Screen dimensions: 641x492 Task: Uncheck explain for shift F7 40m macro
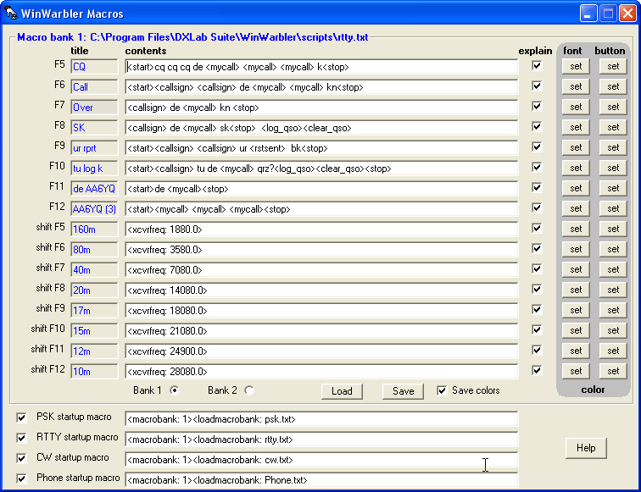coord(535,268)
